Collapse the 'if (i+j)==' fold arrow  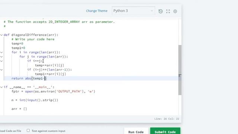(x=1, y=70)
